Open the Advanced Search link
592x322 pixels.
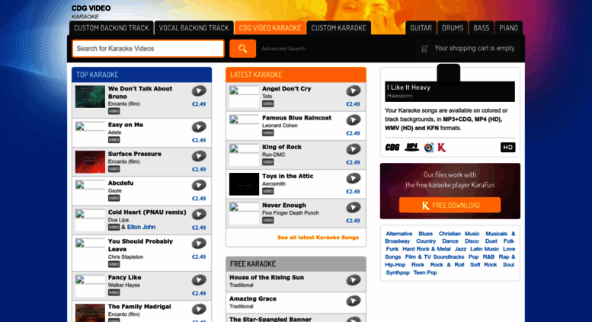pos(283,49)
